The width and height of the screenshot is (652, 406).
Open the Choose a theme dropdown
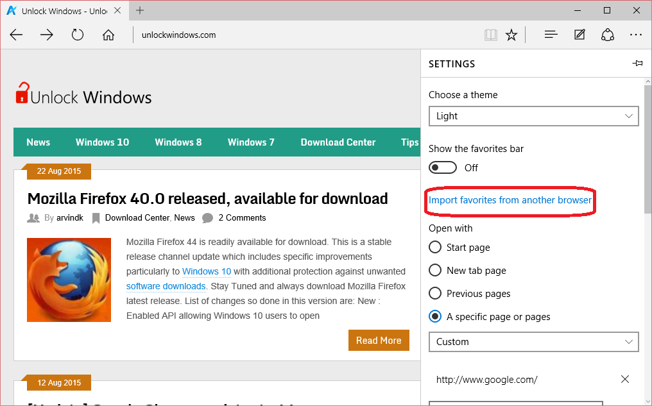point(533,116)
